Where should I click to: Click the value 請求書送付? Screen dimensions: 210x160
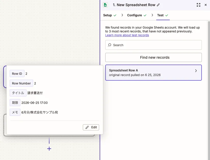click(35, 93)
